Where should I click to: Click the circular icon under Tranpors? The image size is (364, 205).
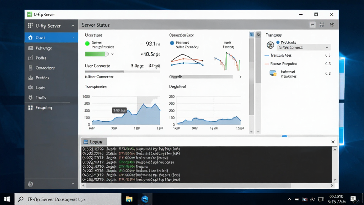270,45
